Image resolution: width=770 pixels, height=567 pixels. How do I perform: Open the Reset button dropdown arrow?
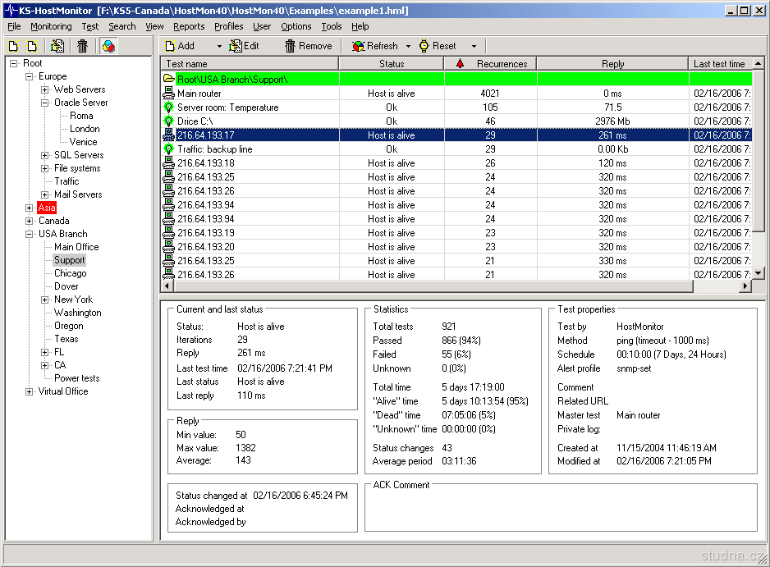pos(474,46)
